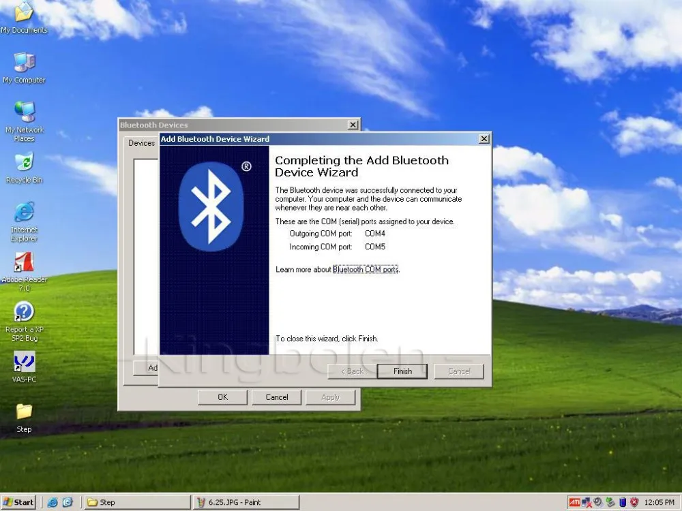
Task: Click Cancel in Bluetooth Devices dialog
Action: (277, 397)
